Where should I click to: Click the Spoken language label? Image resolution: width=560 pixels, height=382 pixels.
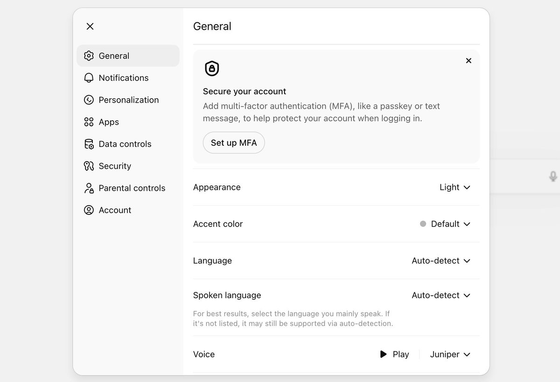[227, 295]
